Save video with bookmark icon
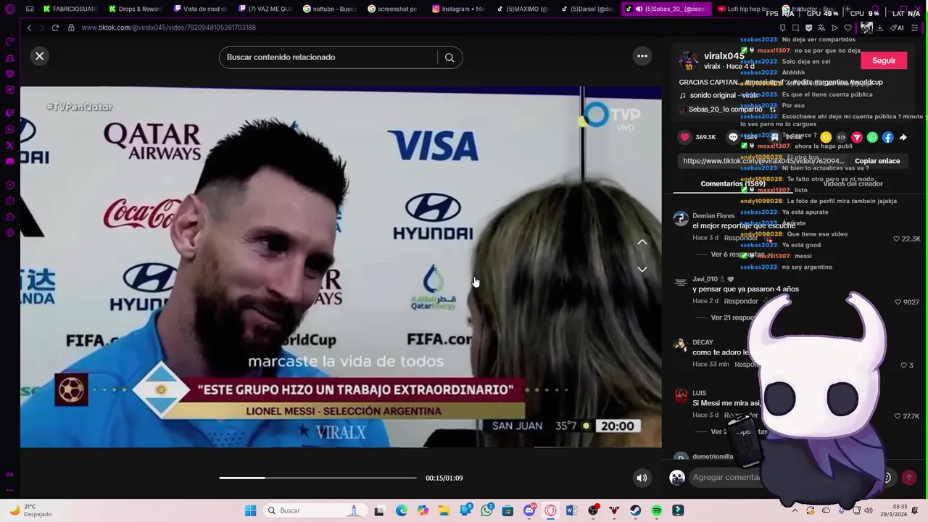Viewport: 928px width, 522px height. pos(774,137)
